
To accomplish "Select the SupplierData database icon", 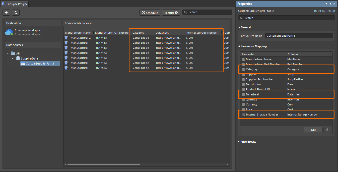I will [x=18, y=58].
